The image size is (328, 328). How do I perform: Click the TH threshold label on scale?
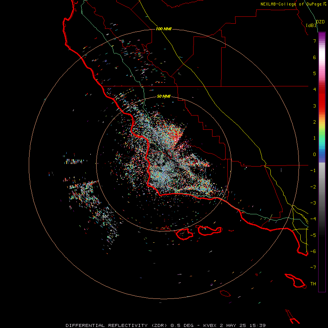point(313,284)
